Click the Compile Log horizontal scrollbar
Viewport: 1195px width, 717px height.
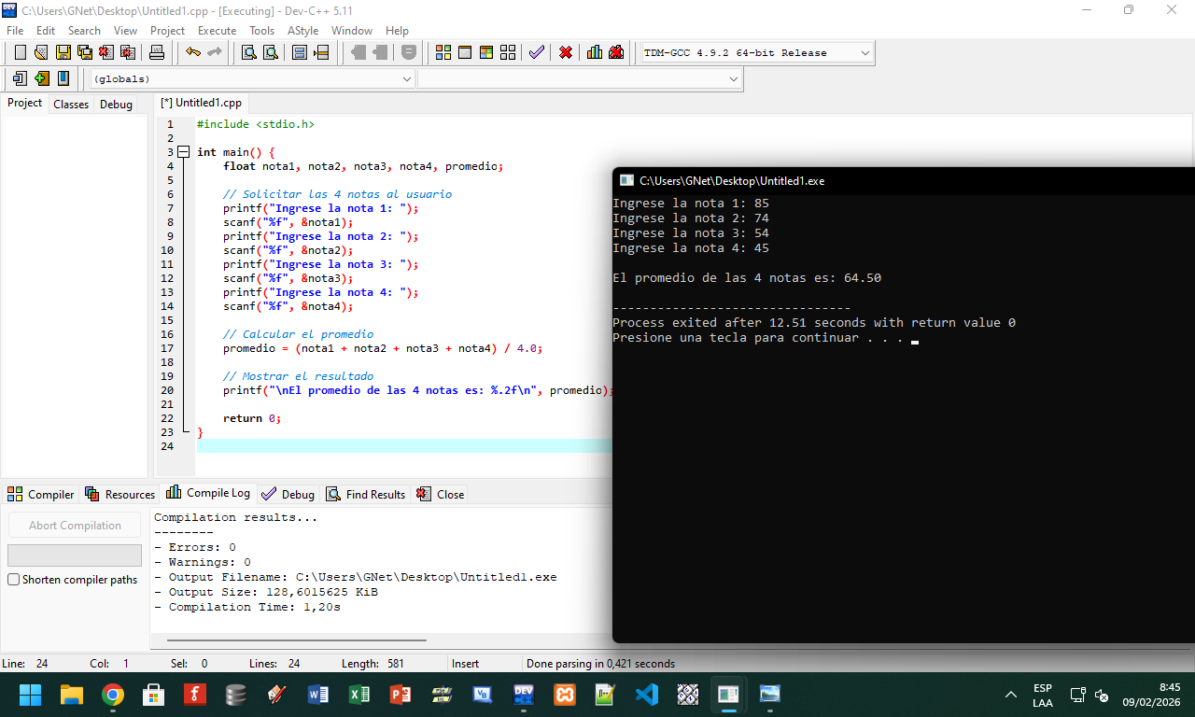pos(296,640)
